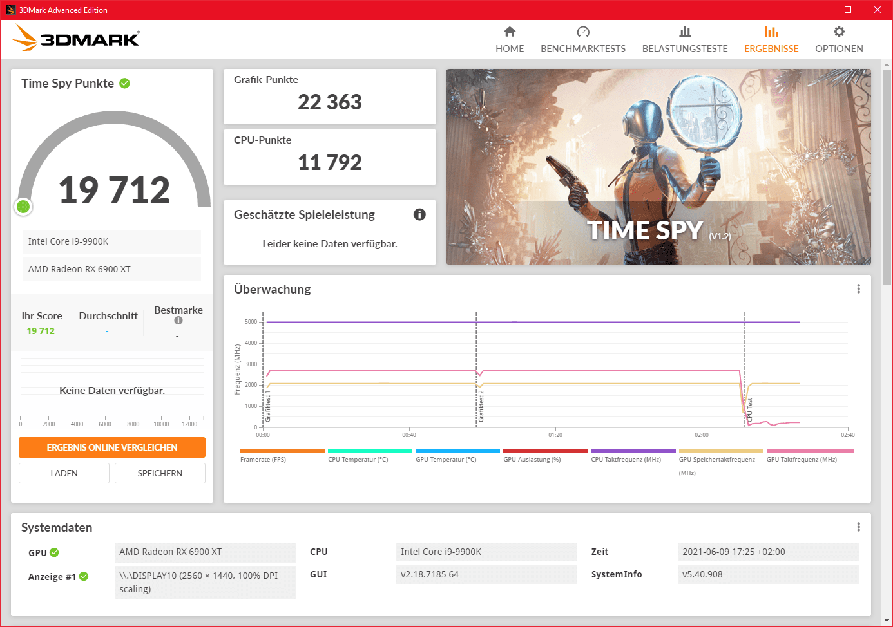
Task: Click the vertical scrollbar thumb
Action: click(887, 177)
